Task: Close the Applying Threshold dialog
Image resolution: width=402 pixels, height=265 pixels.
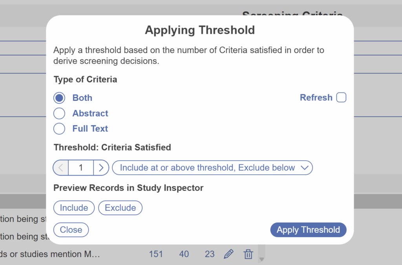Action: tap(71, 230)
